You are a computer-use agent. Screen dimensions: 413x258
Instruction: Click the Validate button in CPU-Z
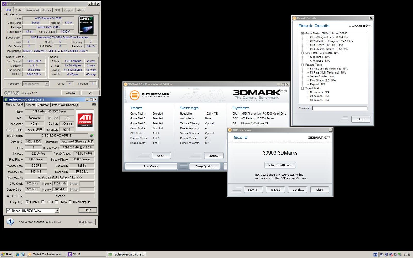[70, 93]
